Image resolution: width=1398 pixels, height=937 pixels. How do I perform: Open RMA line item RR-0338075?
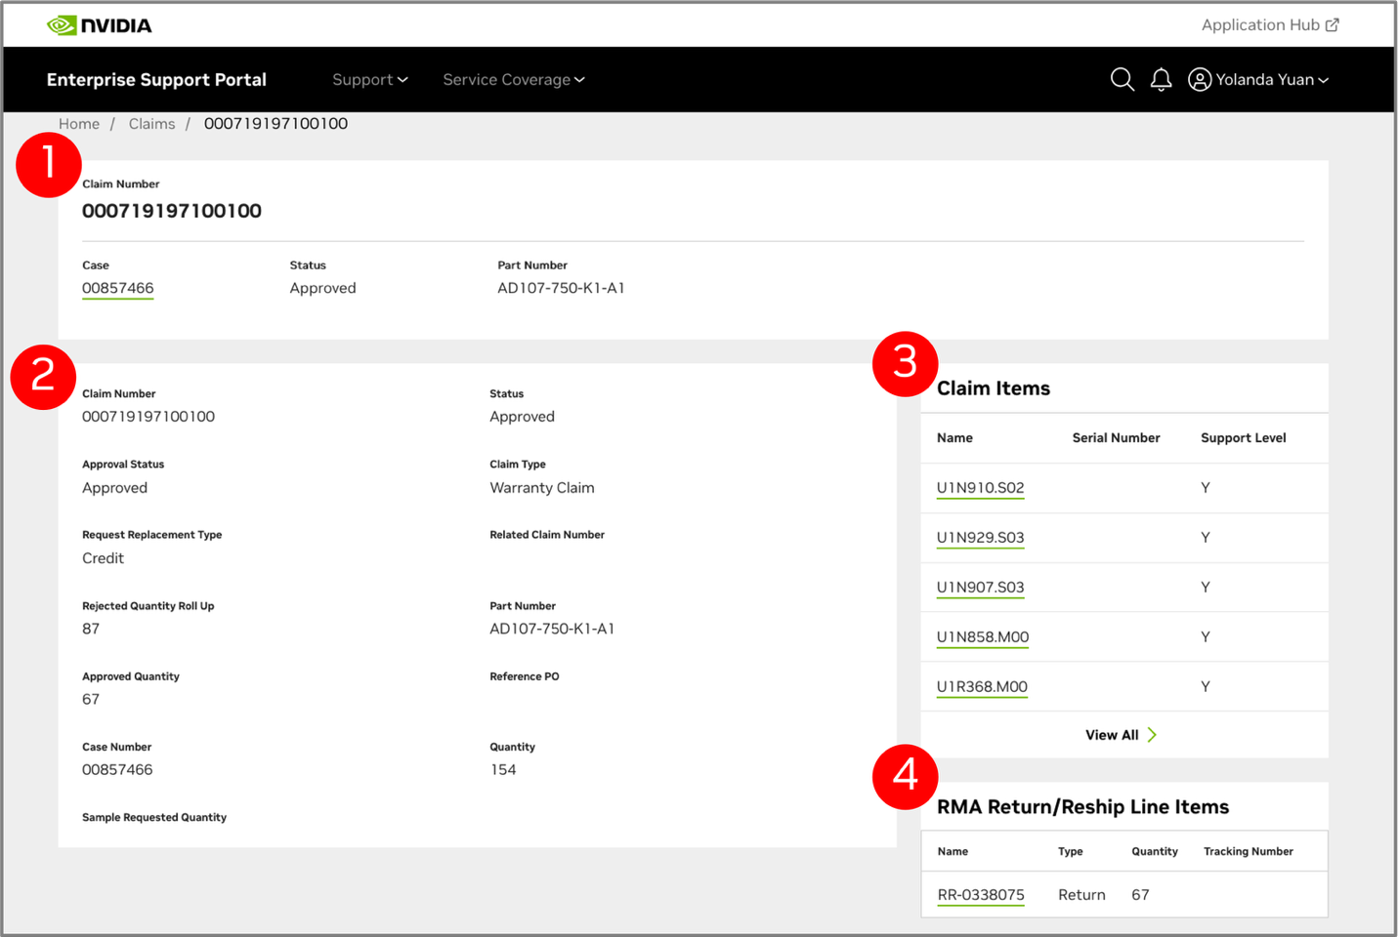coord(981,895)
